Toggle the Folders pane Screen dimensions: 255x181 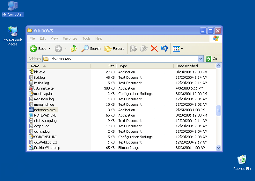(x=114, y=49)
